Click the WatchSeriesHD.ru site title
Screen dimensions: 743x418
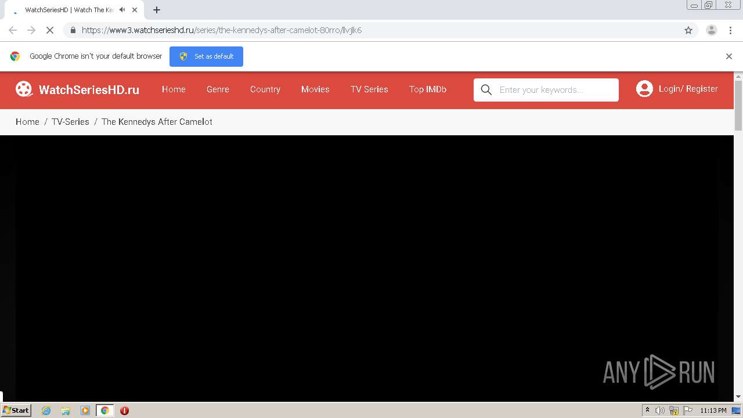pos(89,89)
